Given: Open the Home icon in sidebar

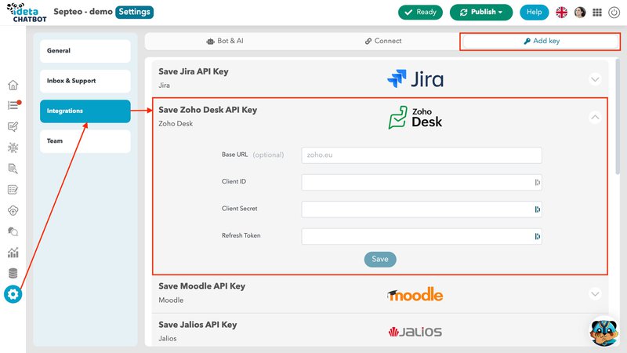Looking at the screenshot, I should [13, 85].
